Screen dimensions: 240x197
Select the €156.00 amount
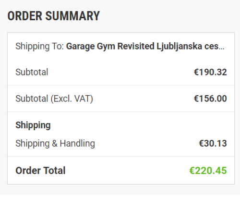(x=210, y=98)
